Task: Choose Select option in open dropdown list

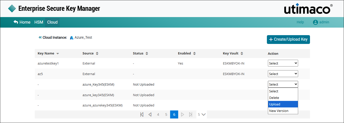Action: (283, 91)
